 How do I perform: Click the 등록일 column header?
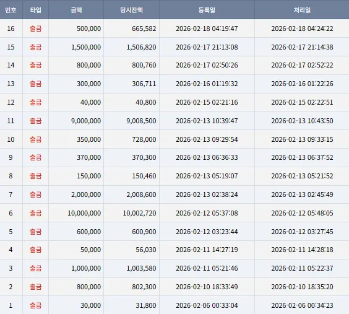[x=207, y=10]
